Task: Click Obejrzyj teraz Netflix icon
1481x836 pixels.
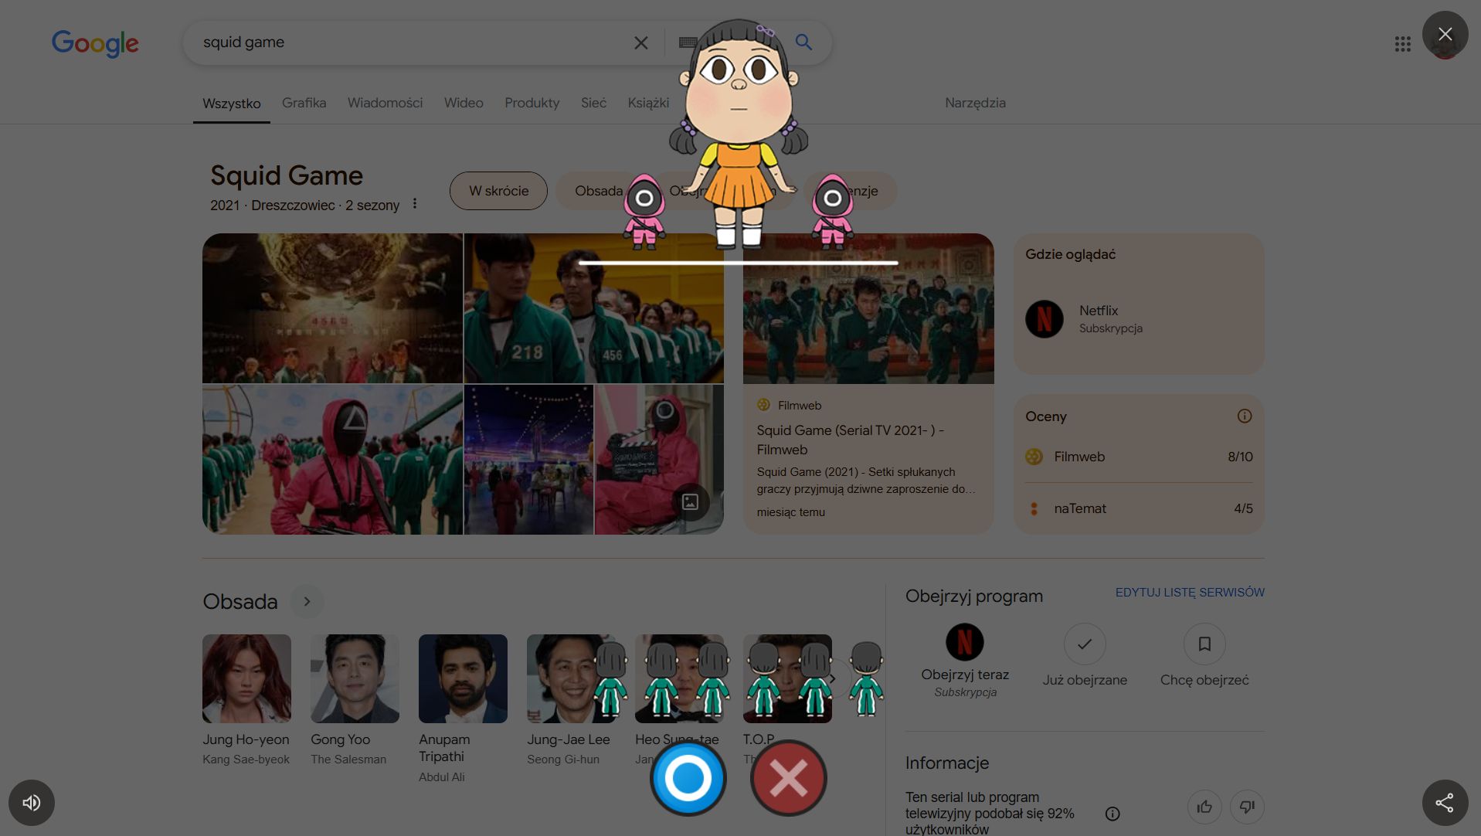Action: [x=965, y=642]
